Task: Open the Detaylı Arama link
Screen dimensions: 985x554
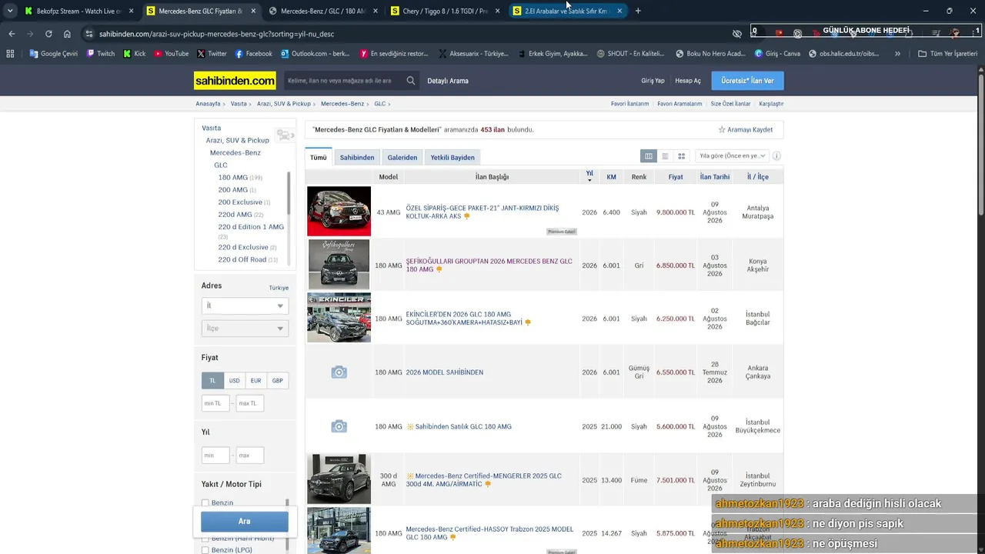Action: click(x=448, y=81)
